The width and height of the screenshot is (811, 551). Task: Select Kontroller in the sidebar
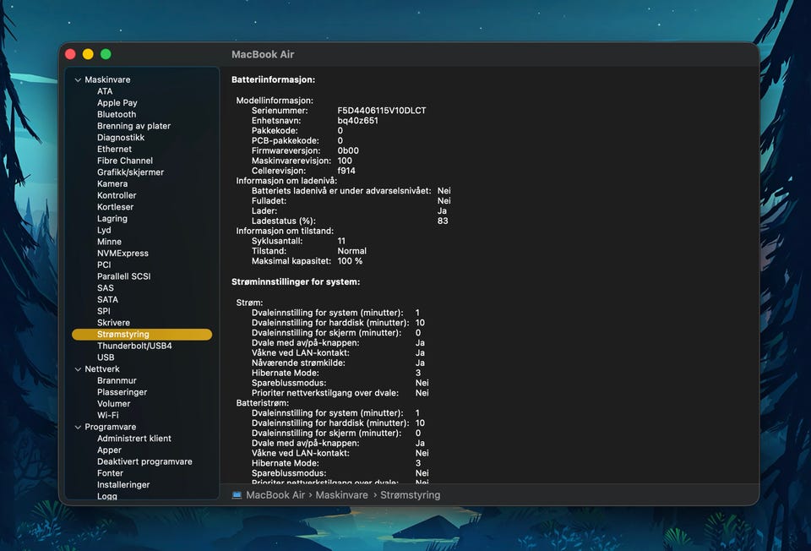click(x=117, y=195)
